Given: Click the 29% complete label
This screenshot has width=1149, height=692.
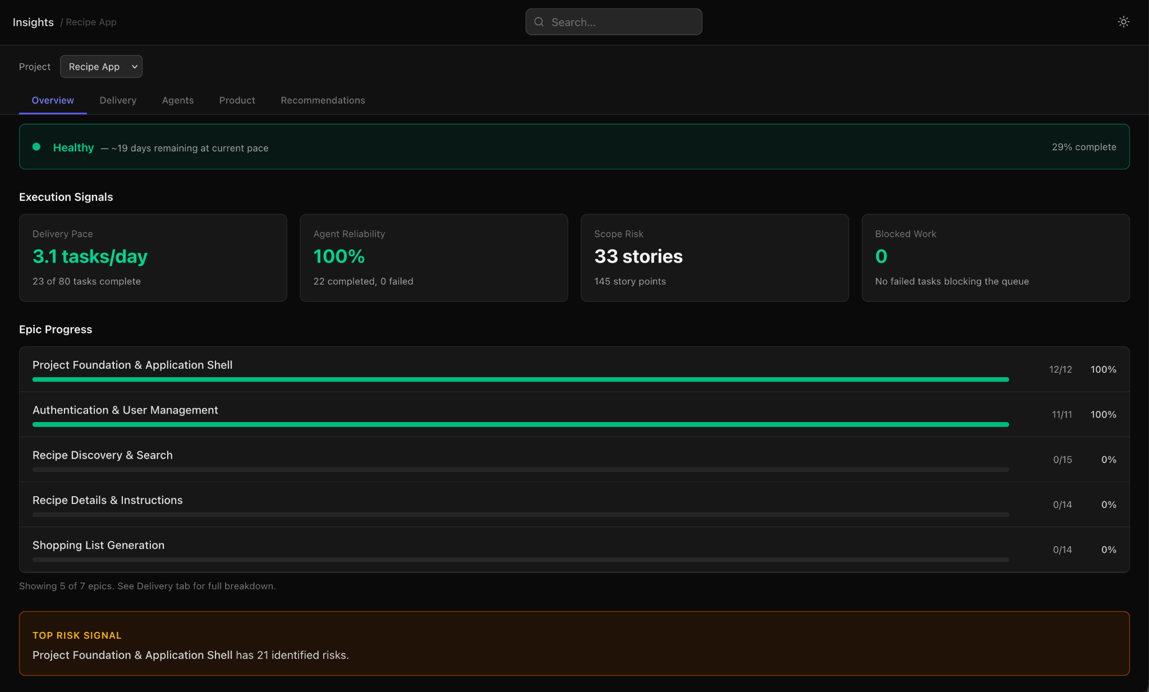Looking at the screenshot, I should [x=1084, y=147].
